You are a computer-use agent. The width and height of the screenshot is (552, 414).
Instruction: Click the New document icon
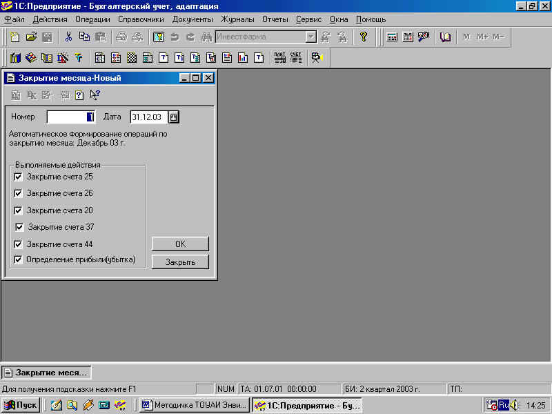pyautogui.click(x=14, y=37)
